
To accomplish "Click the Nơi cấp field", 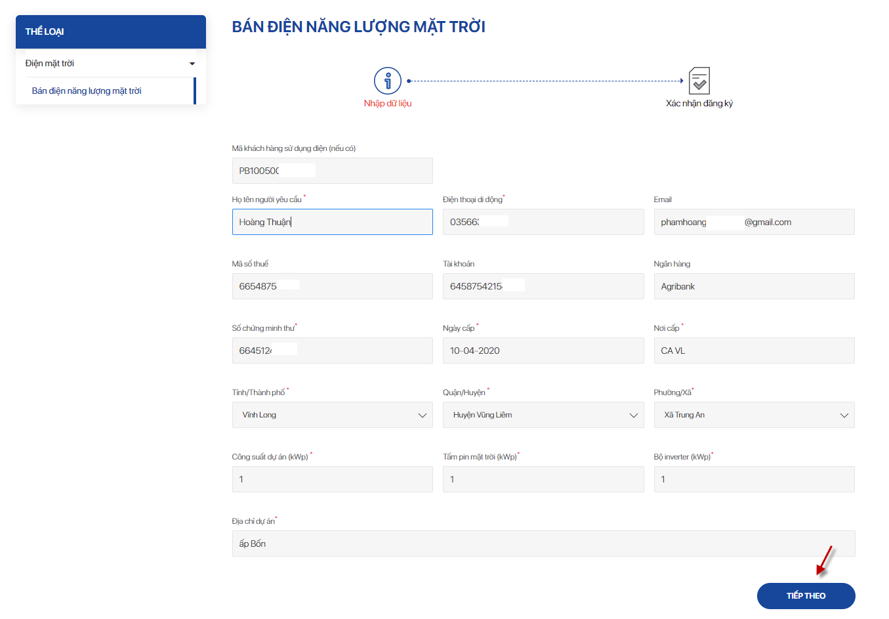I will [754, 351].
